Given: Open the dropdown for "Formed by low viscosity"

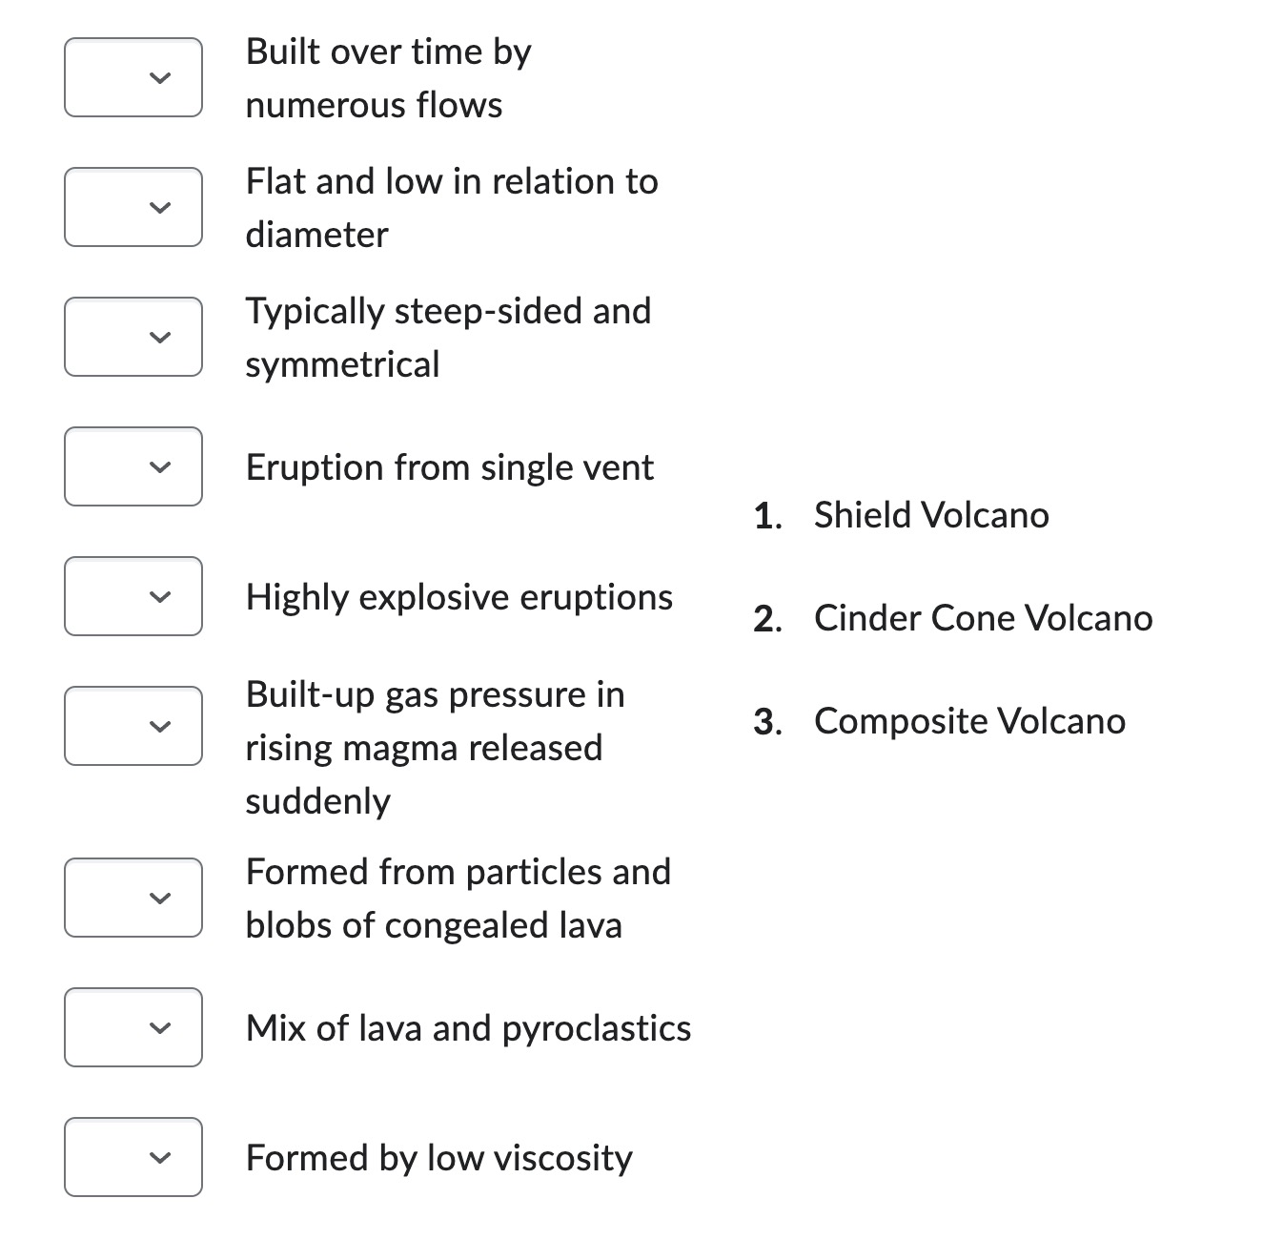Looking at the screenshot, I should tap(132, 1157).
